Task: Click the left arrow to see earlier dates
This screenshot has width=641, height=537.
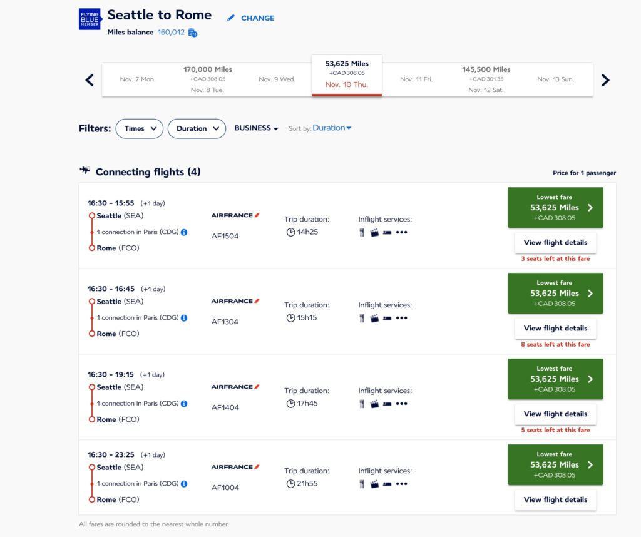Action: click(x=88, y=80)
